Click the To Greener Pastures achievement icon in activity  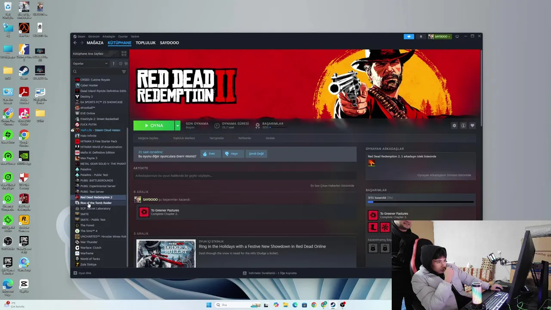coord(144,212)
